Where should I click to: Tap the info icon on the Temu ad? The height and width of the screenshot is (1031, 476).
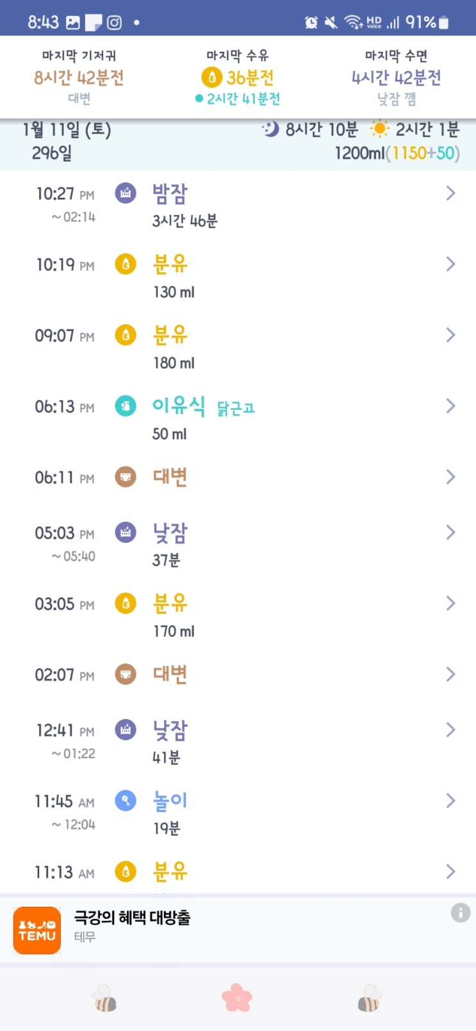pos(460,913)
